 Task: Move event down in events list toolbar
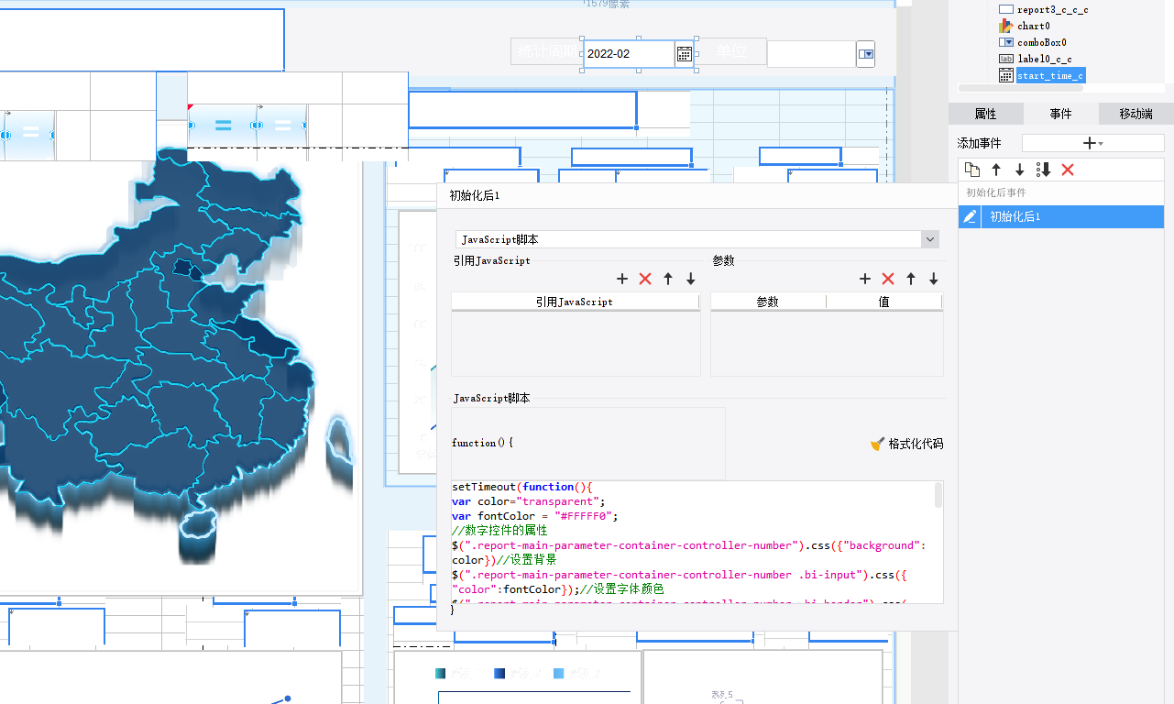point(1019,170)
